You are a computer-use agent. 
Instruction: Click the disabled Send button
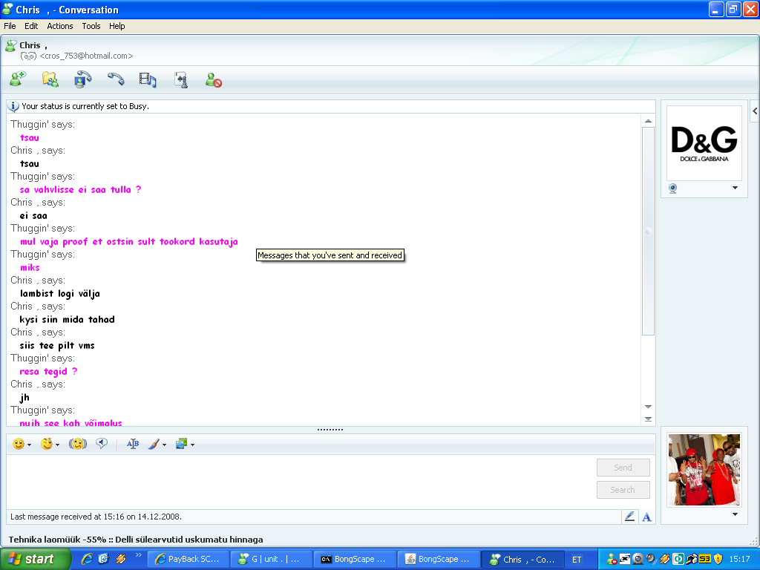pyautogui.click(x=623, y=467)
